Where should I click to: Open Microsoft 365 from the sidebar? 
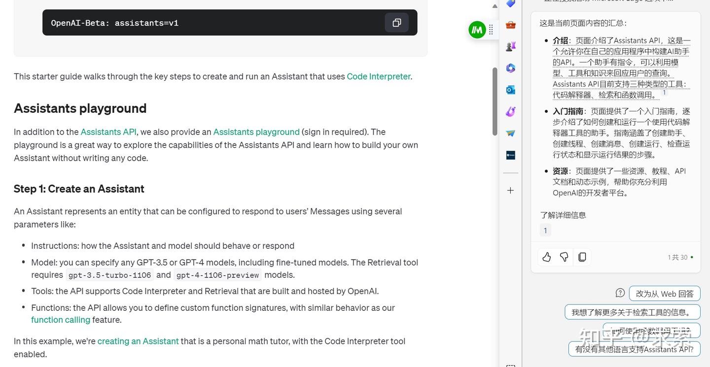511,68
